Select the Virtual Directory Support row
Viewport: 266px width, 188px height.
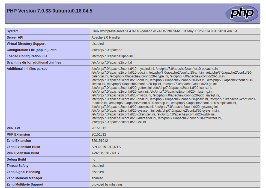[x=26, y=43]
